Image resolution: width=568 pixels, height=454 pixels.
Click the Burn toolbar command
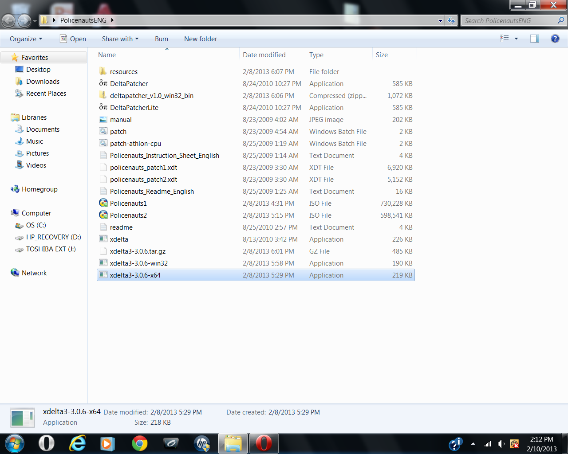point(162,39)
